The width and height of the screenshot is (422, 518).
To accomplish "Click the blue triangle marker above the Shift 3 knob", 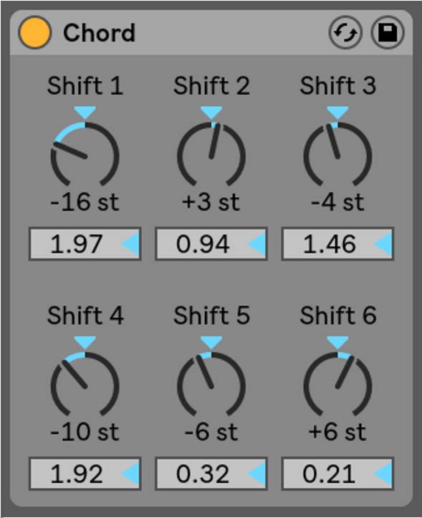I will click(337, 112).
